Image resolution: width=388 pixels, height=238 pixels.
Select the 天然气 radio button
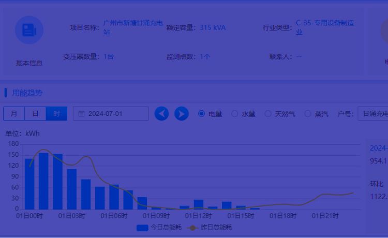(268, 113)
